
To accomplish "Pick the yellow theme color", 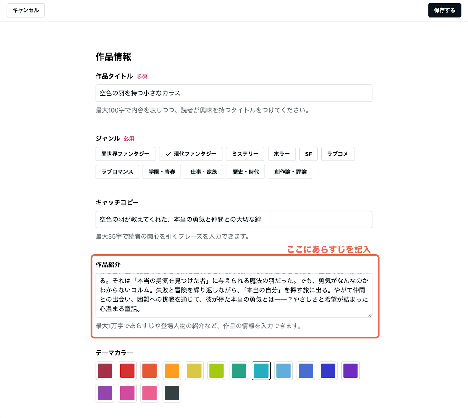I will (x=194, y=371).
